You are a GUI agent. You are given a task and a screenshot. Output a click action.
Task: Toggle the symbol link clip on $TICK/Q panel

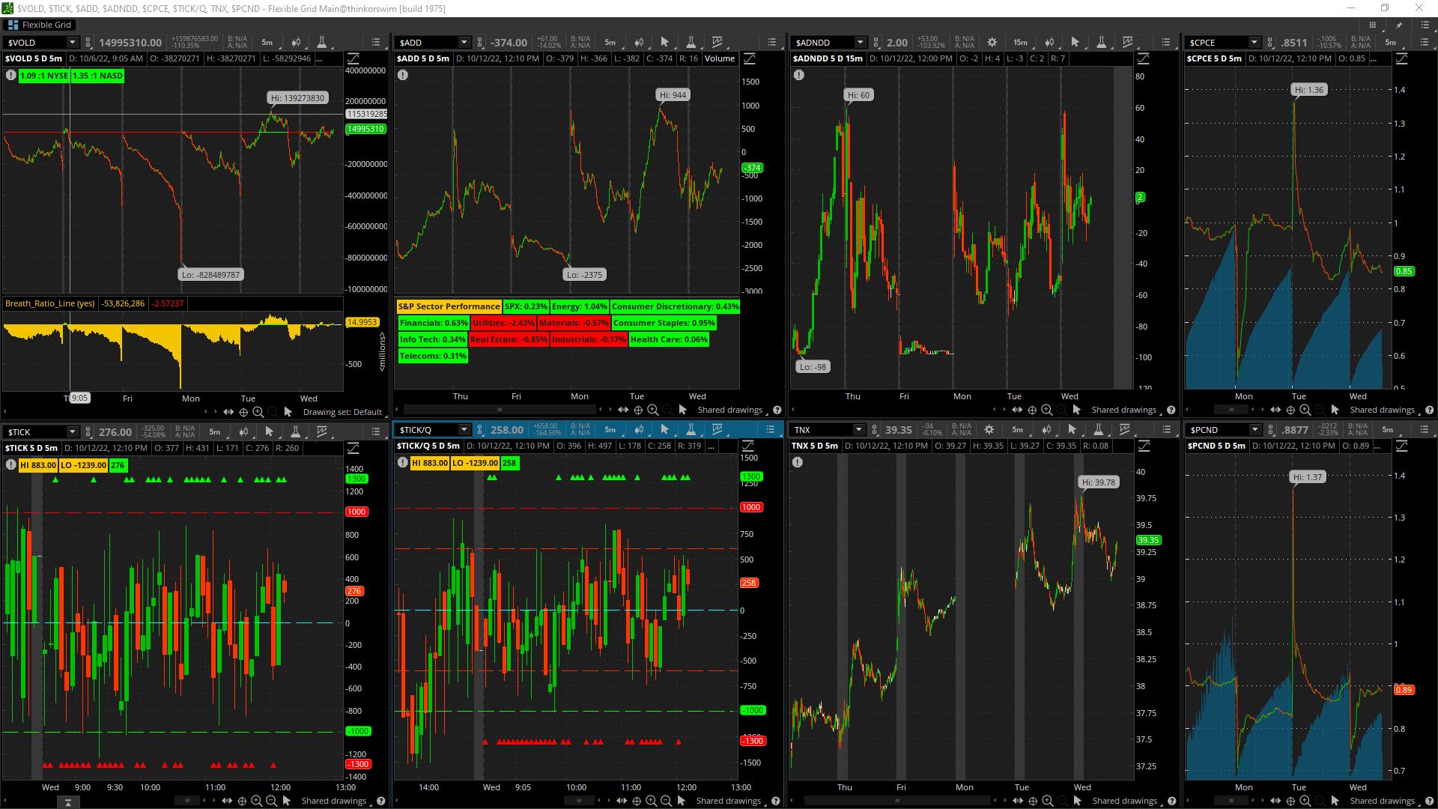pyautogui.click(x=480, y=430)
